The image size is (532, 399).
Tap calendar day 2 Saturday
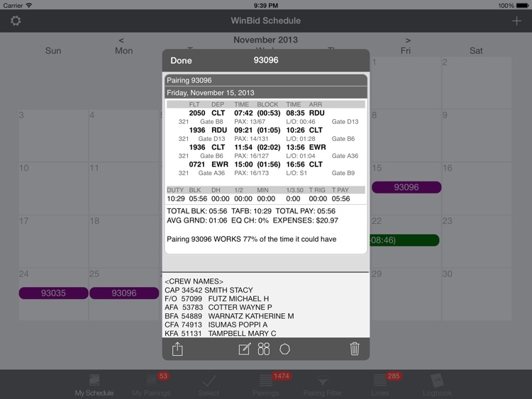[477, 83]
